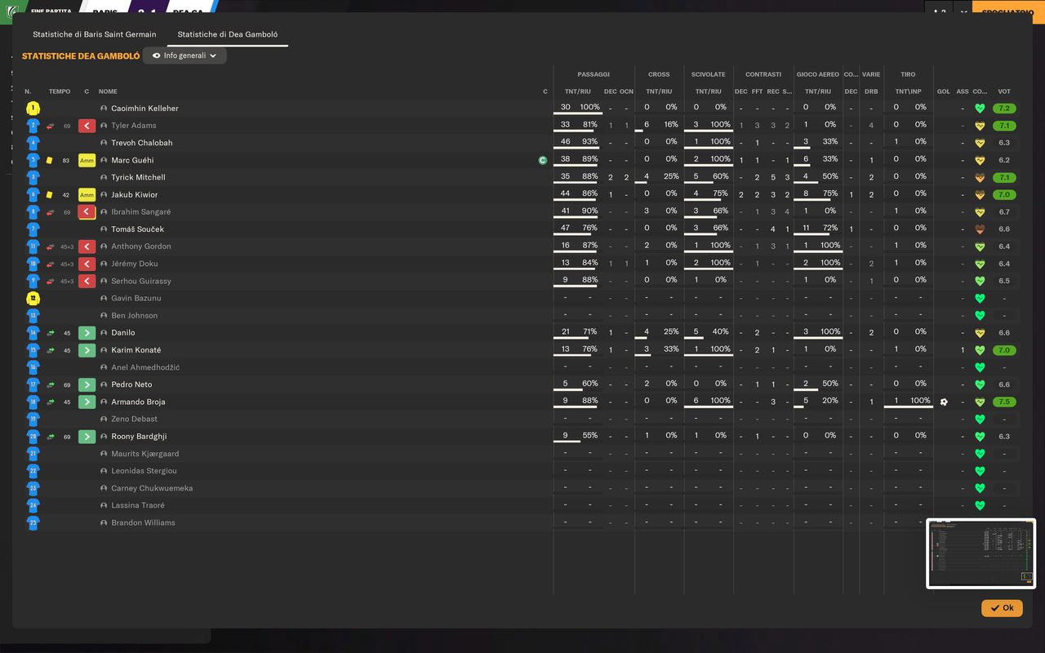Click Pedro Neto's green substituted-on arrow
The height and width of the screenshot is (653, 1045).
tap(87, 384)
